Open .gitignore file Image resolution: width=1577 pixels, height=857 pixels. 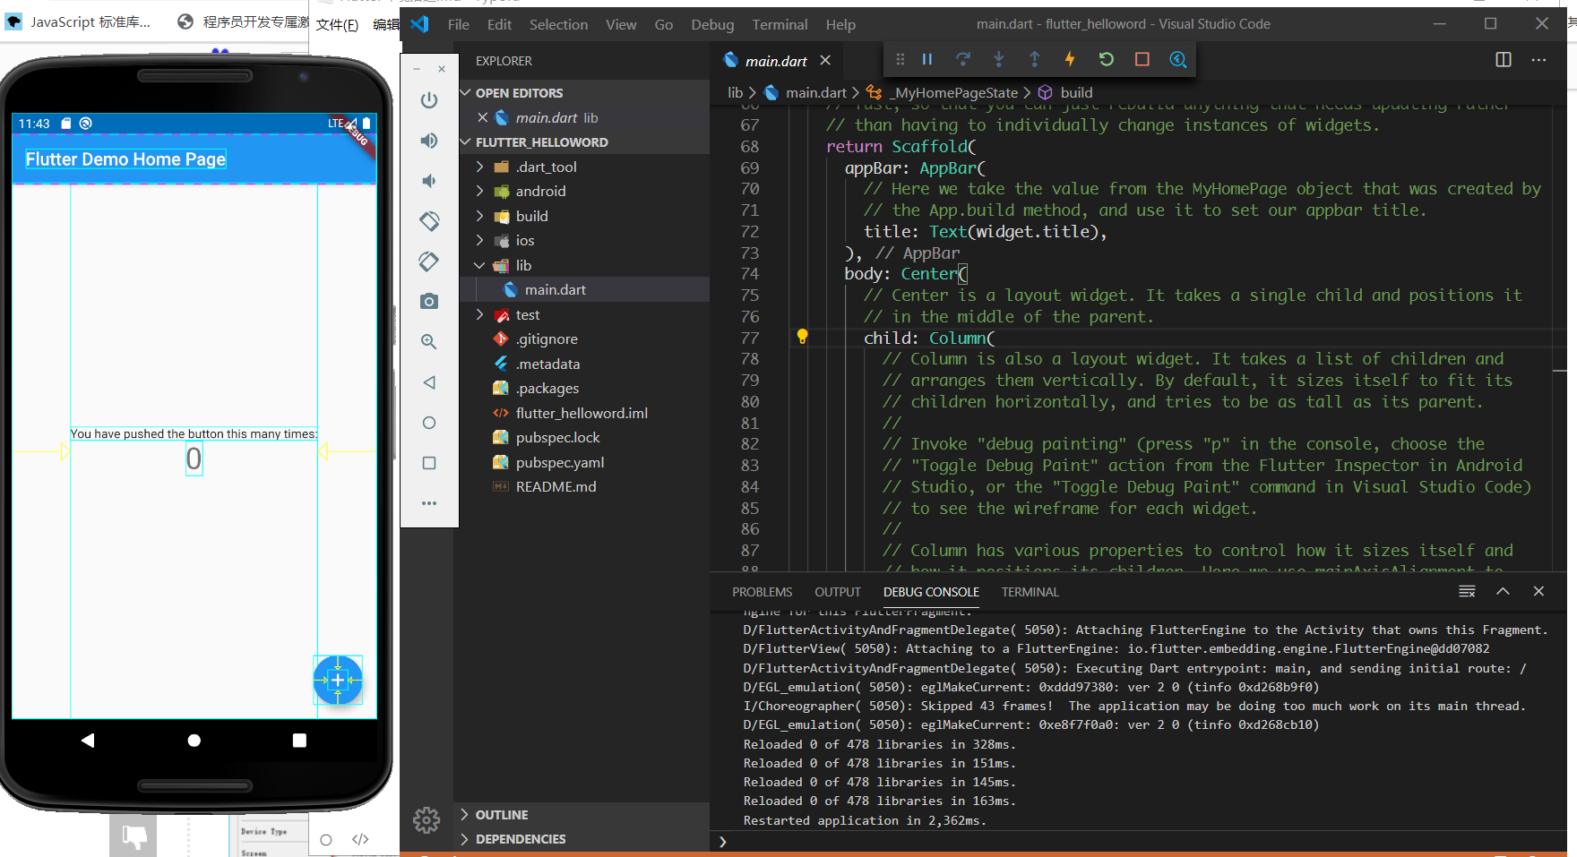584,339
